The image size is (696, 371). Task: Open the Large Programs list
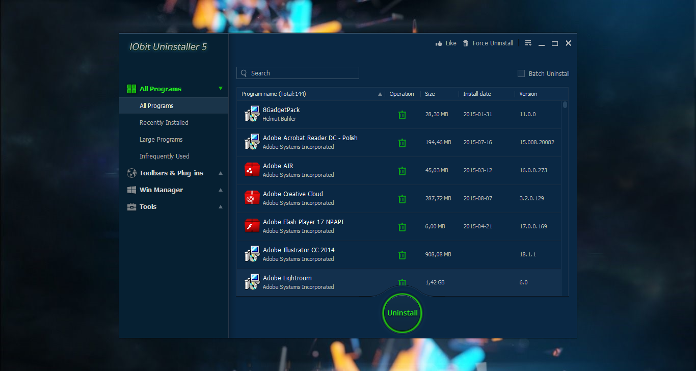tap(161, 140)
